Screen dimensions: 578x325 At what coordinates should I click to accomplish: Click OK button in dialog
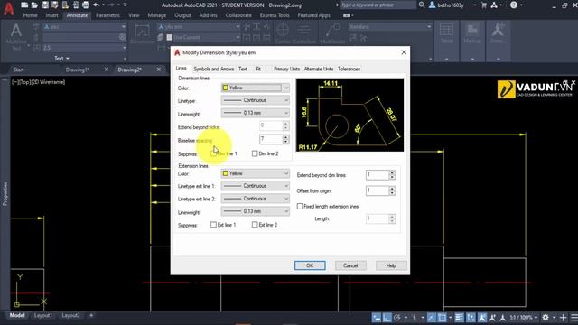pyautogui.click(x=310, y=265)
